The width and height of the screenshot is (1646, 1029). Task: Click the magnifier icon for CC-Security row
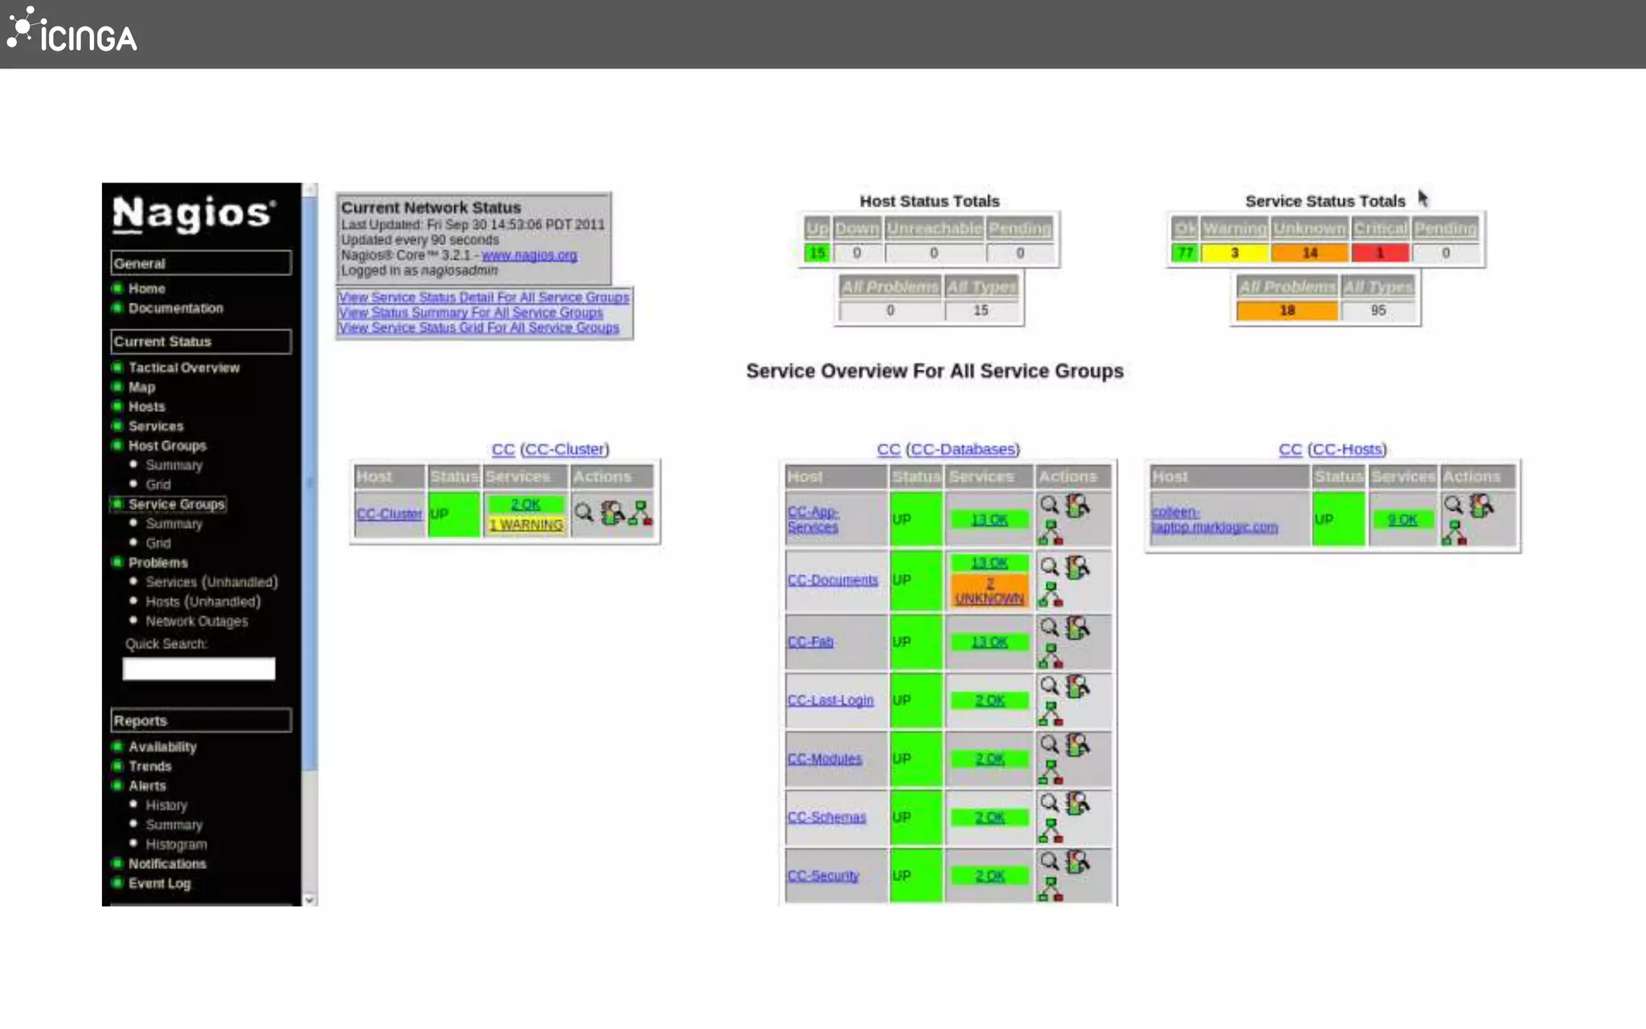tap(1049, 861)
